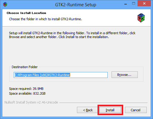
Task: Click the GTK cube icon in title bar
Action: (x=5, y=4)
